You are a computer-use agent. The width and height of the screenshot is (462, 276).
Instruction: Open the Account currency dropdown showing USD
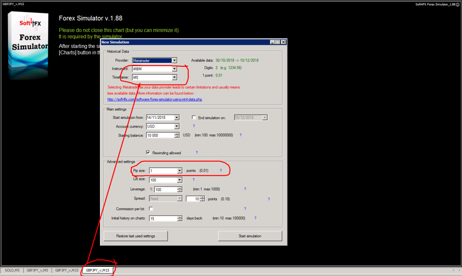pyautogui.click(x=177, y=126)
